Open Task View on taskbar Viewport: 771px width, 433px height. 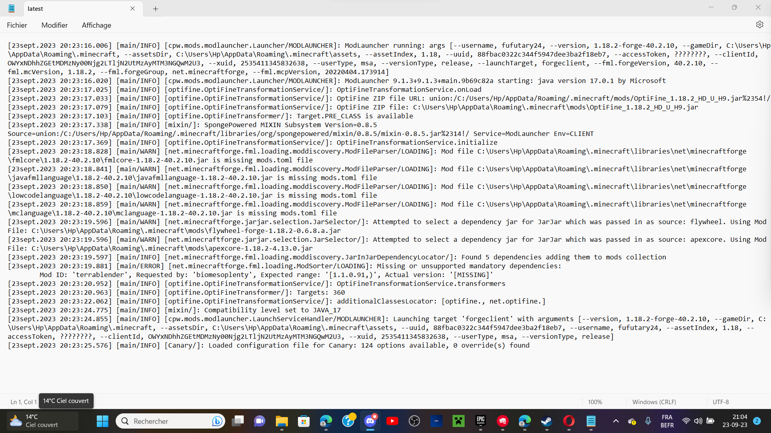238,421
